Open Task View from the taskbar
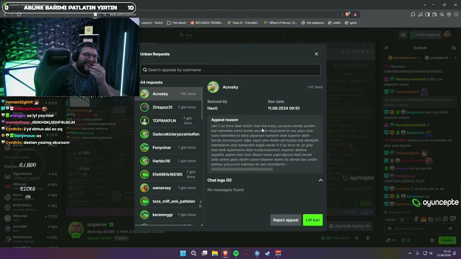This screenshot has height=259, width=461. pyautogui.click(x=204, y=253)
